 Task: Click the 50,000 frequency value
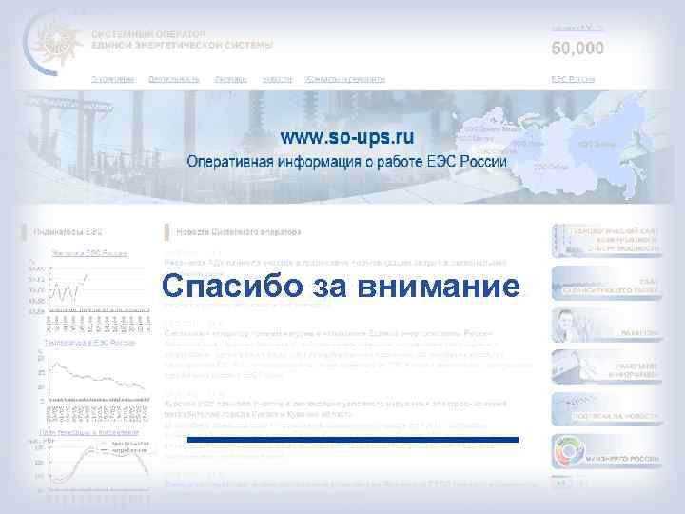pos(577,49)
